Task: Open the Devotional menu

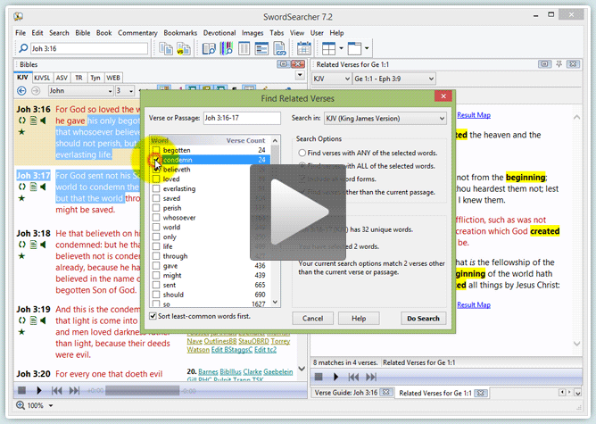Action: pos(219,33)
